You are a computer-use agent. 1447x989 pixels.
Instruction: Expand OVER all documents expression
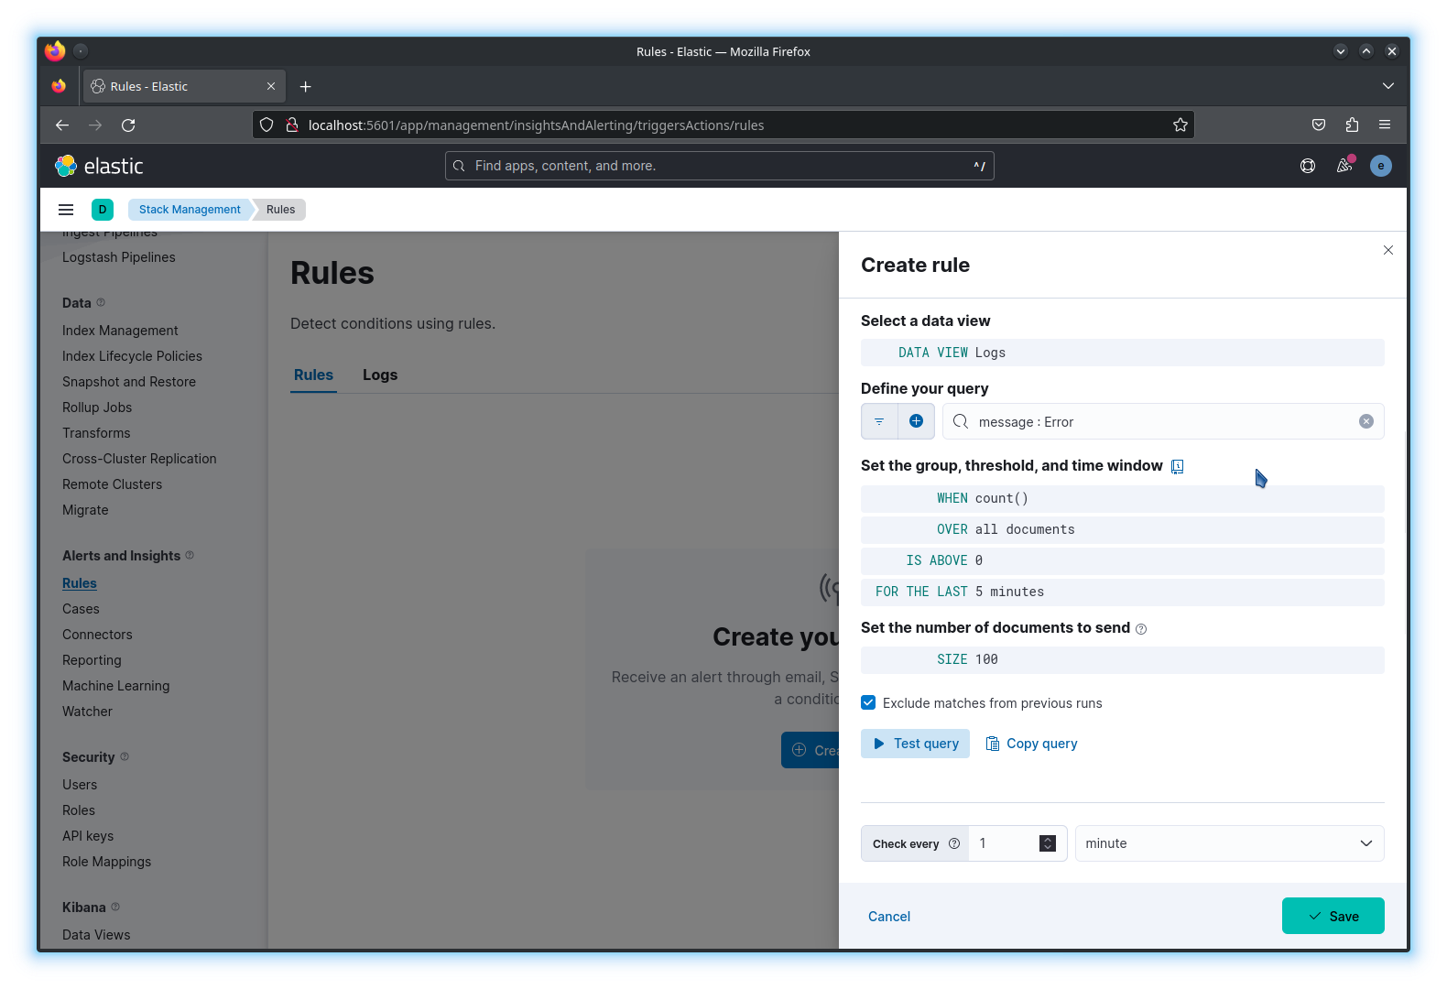1123,529
